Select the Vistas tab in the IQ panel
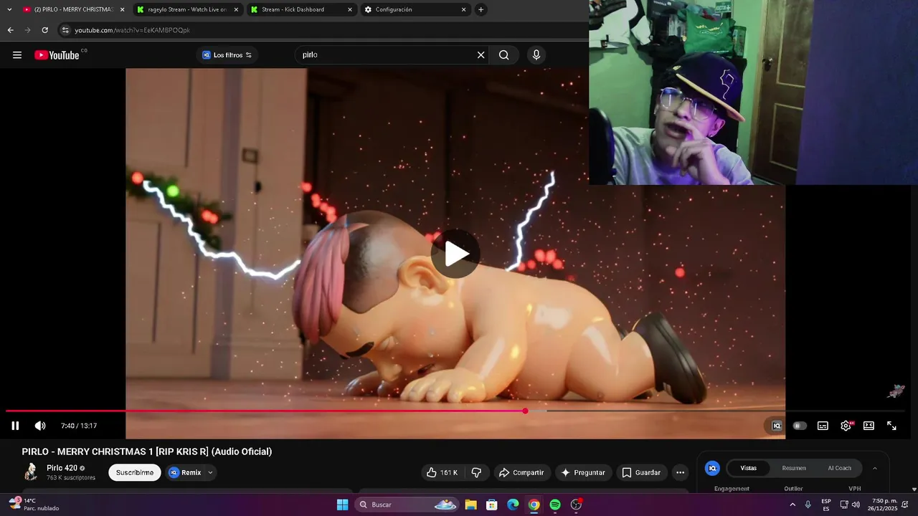The width and height of the screenshot is (918, 516). (x=748, y=468)
